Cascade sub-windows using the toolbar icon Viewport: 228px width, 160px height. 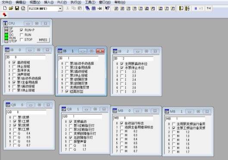click(x=87, y=8)
